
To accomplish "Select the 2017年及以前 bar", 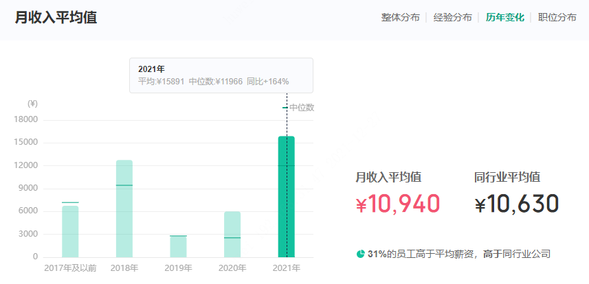I will click(70, 231).
